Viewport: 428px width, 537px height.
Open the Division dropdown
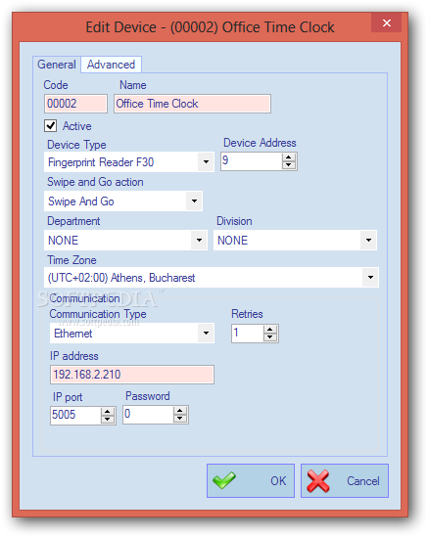pyautogui.click(x=368, y=240)
